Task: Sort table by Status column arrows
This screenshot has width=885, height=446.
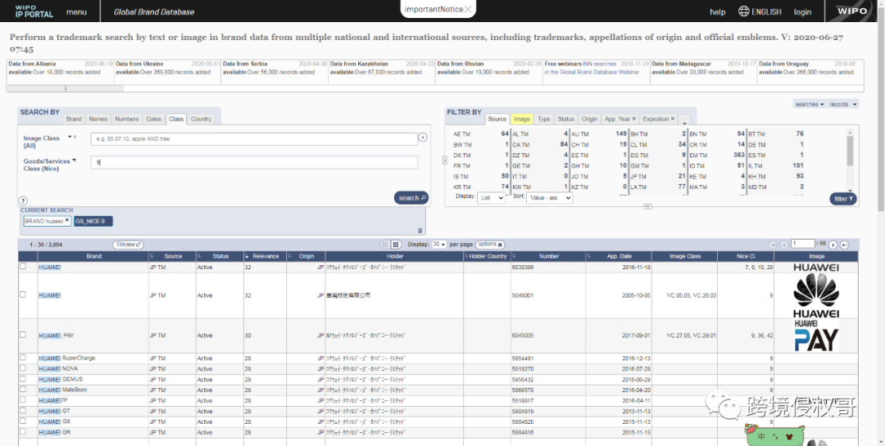Action: [200, 256]
